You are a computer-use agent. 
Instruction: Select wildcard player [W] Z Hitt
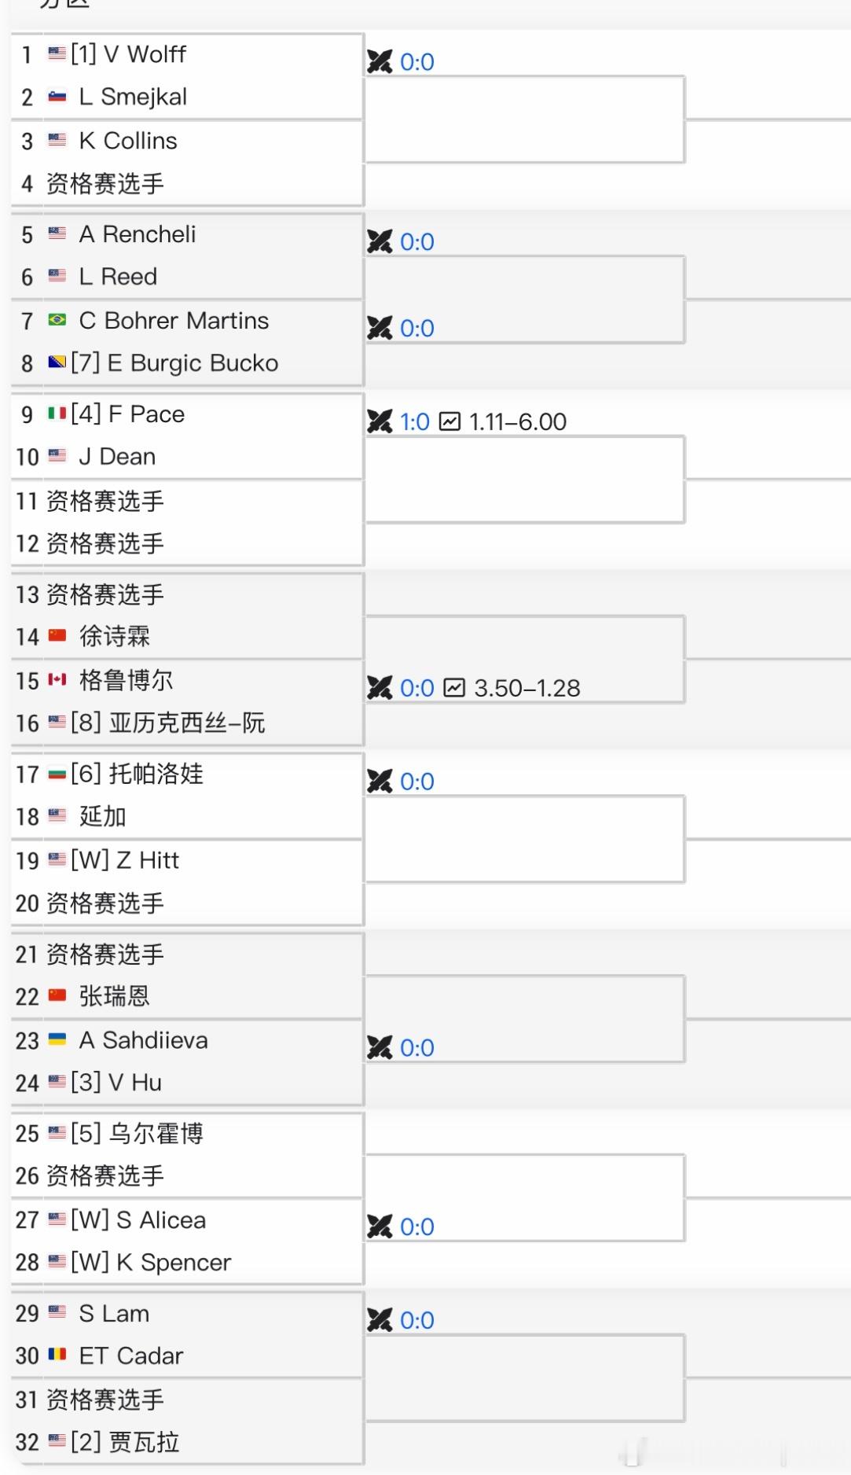126,861
